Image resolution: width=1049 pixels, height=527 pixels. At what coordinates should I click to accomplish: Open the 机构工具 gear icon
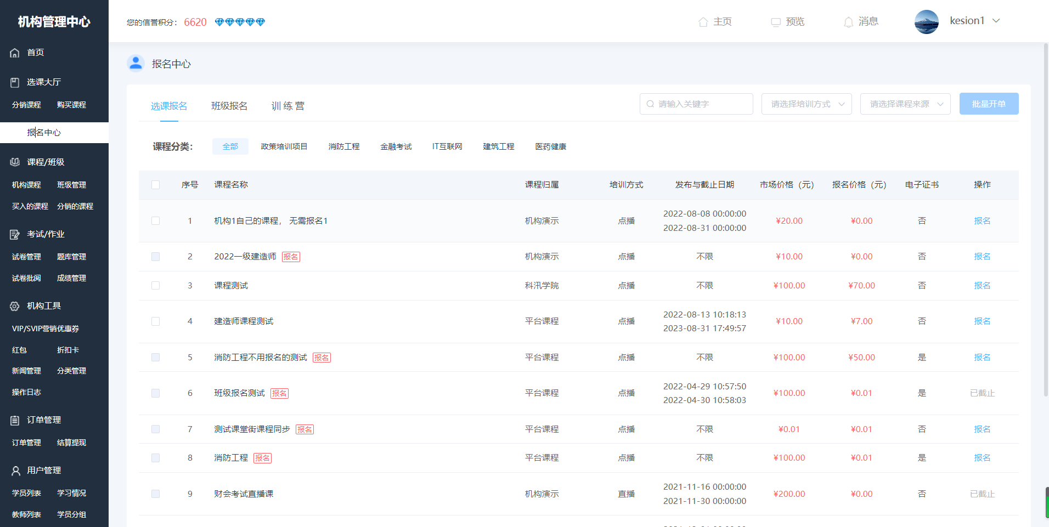click(x=14, y=305)
